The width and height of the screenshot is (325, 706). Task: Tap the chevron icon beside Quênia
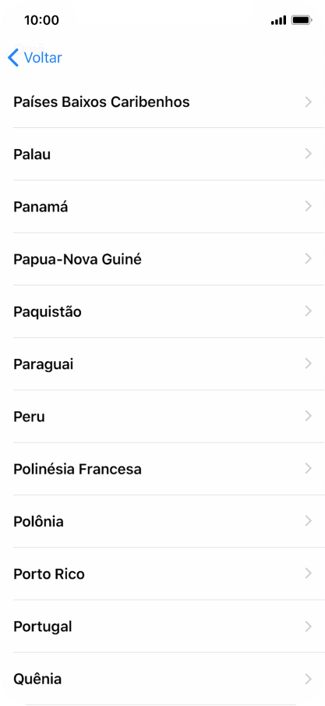tap(309, 679)
